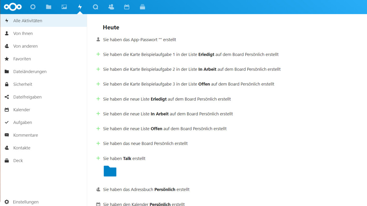This screenshot has width=367, height=206.
Task: Open the Talk app icon
Action: pyautogui.click(x=95, y=7)
